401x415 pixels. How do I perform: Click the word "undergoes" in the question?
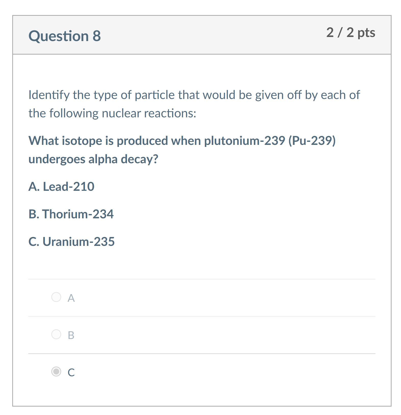click(x=57, y=159)
